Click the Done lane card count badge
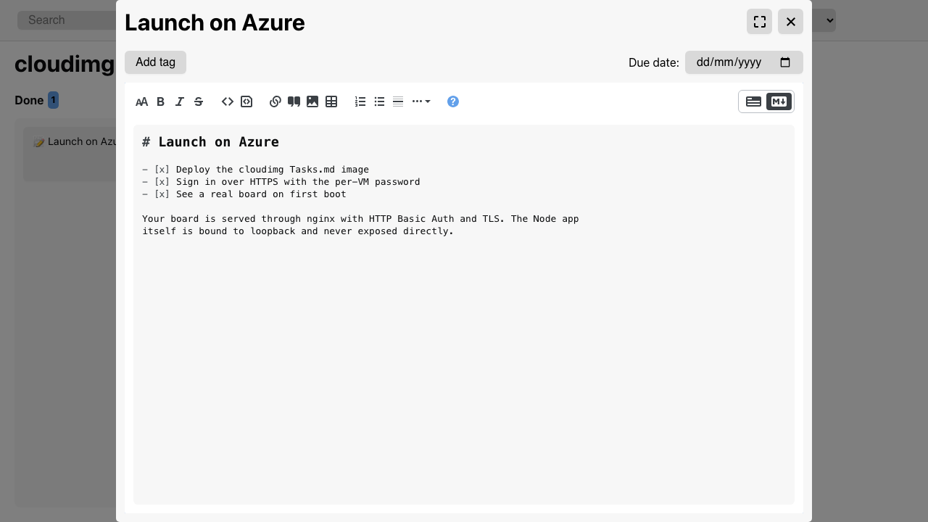This screenshot has height=522, width=928. coord(53,100)
